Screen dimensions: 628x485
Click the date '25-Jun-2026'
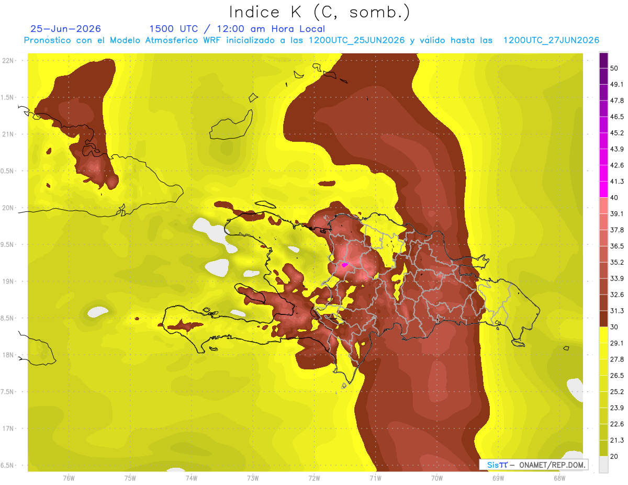click(66, 29)
